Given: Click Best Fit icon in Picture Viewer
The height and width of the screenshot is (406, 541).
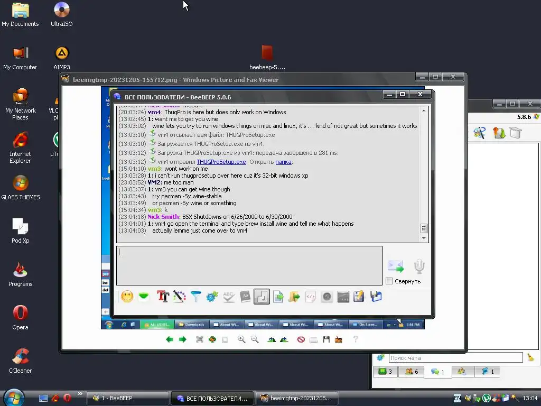Looking at the screenshot, I should pos(199,339).
